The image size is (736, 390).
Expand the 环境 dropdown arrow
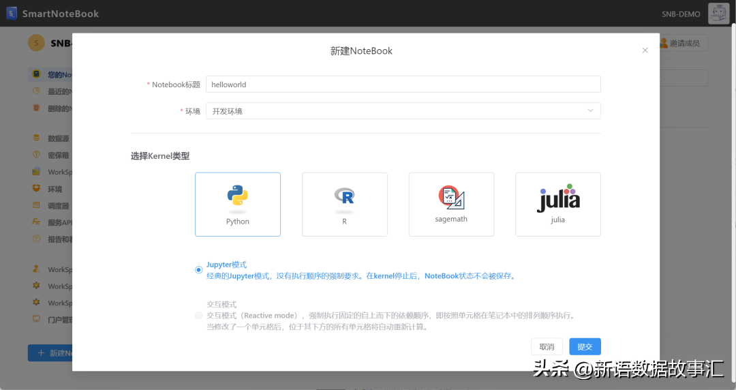coord(590,111)
